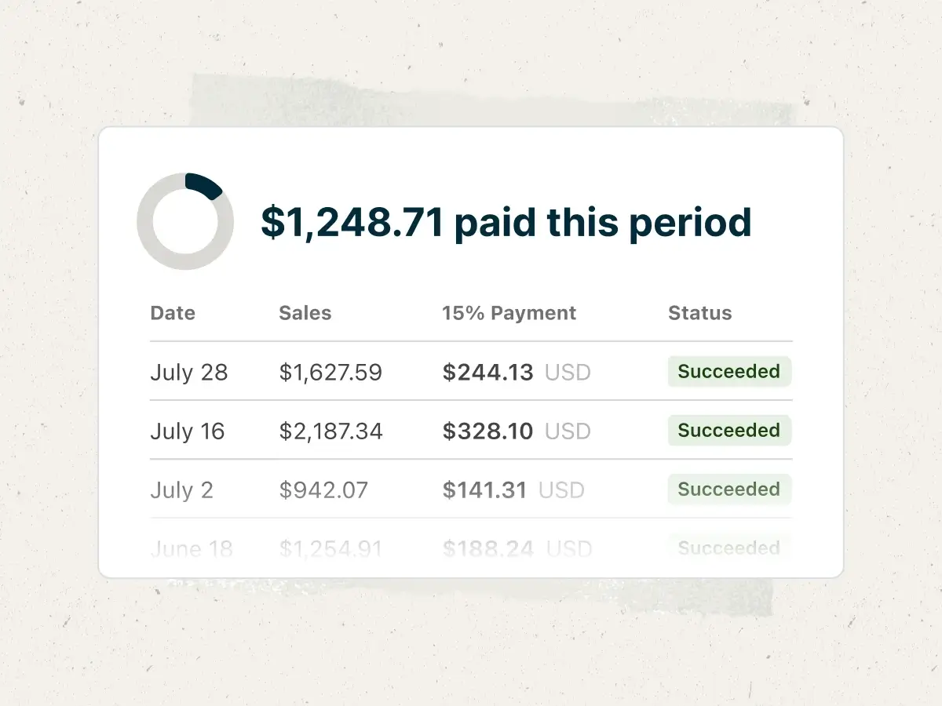Select the $1,248.71 paid this period heading

(506, 222)
